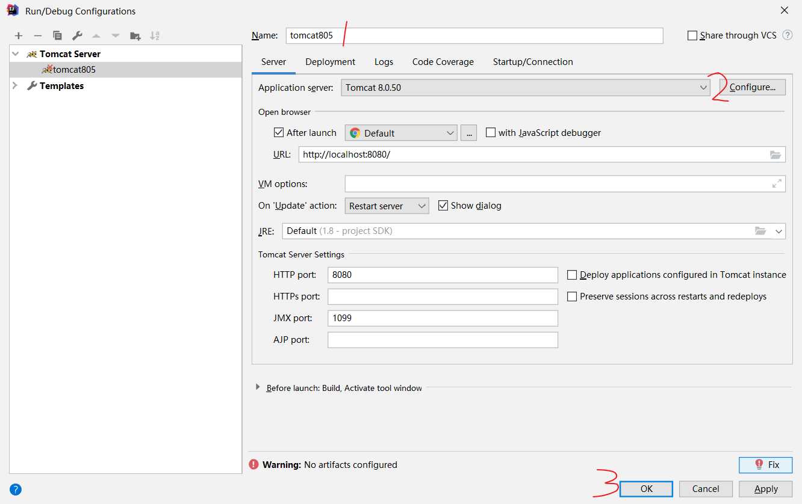Click the JMX port field
The height and width of the screenshot is (504, 802).
pyautogui.click(x=443, y=318)
